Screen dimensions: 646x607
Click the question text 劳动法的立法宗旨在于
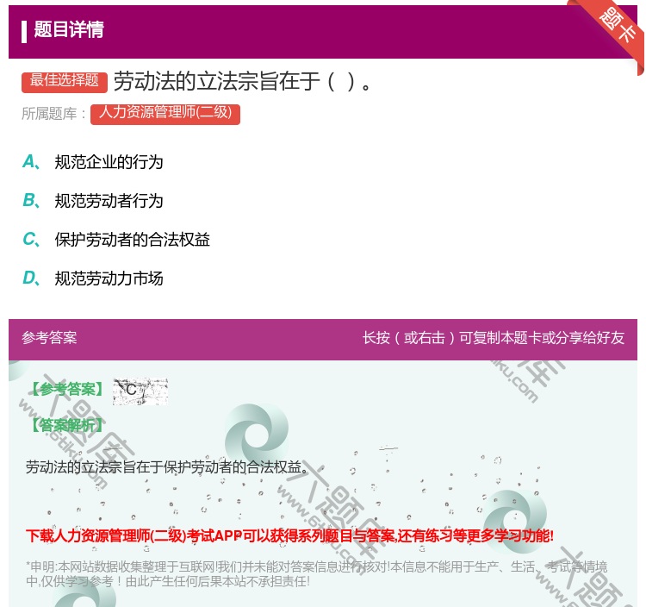243,81
